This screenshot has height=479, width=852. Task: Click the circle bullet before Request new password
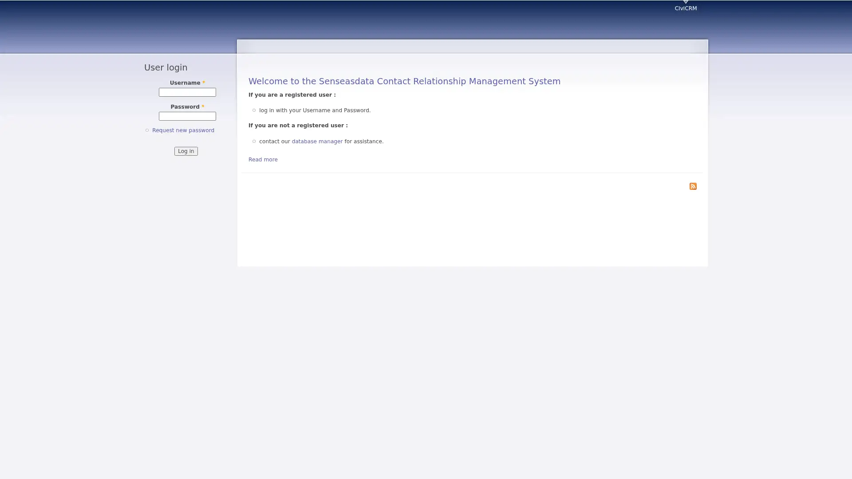point(147,130)
